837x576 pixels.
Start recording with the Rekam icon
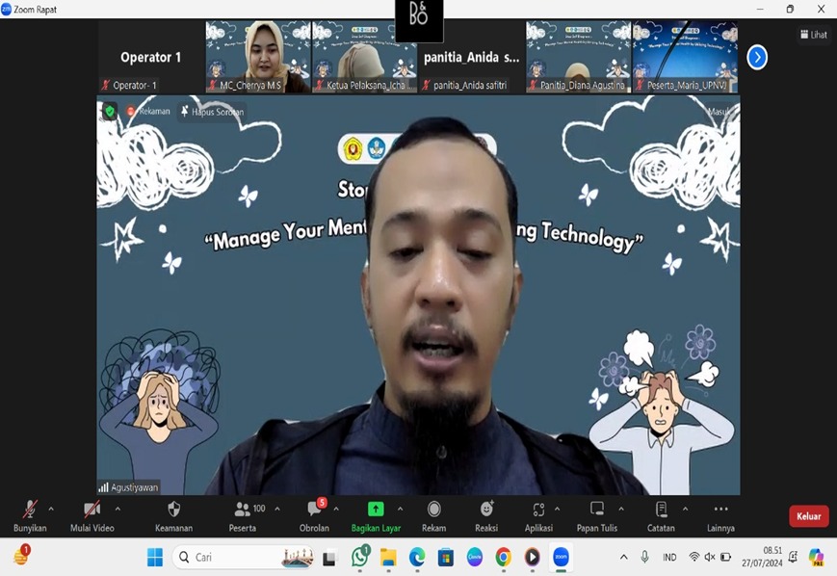pos(433,510)
